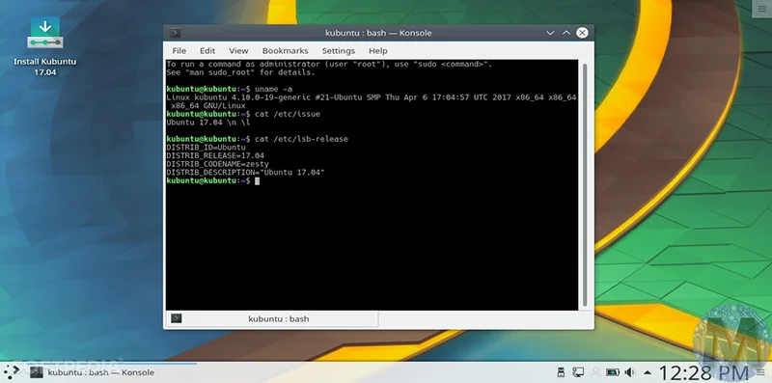Viewport: 772px width, 383px height.
Task: Click the 12:28 PM digital clock
Action: (x=703, y=372)
